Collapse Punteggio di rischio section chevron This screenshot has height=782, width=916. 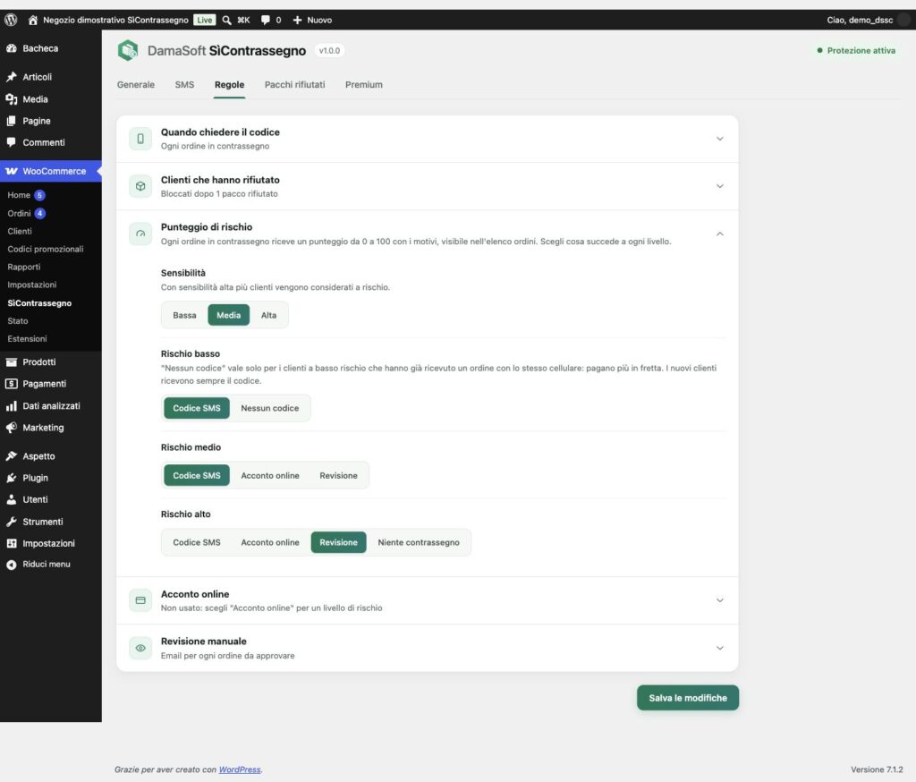720,234
